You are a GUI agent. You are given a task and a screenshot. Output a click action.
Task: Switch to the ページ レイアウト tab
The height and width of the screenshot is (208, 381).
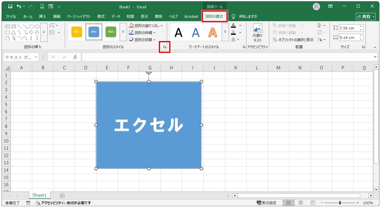coord(79,16)
